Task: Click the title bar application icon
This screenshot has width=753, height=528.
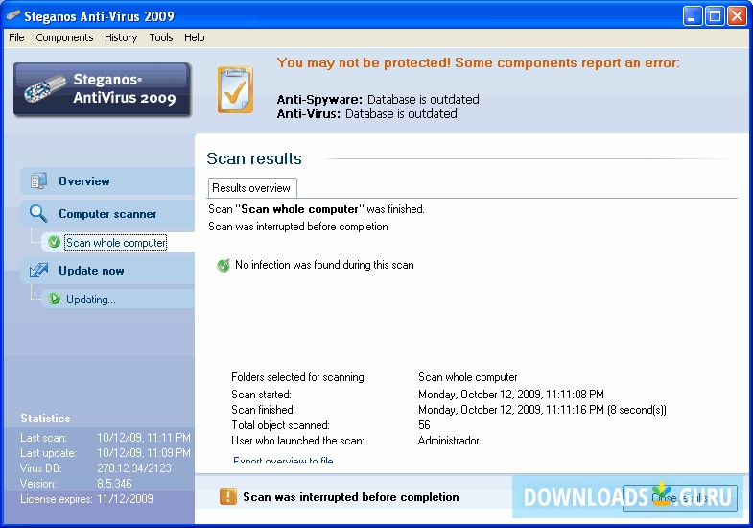Action: point(13,16)
